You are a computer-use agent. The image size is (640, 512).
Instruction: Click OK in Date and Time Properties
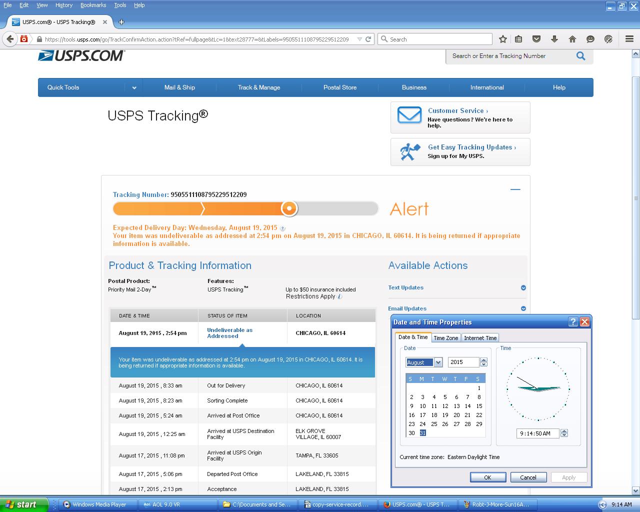click(487, 477)
